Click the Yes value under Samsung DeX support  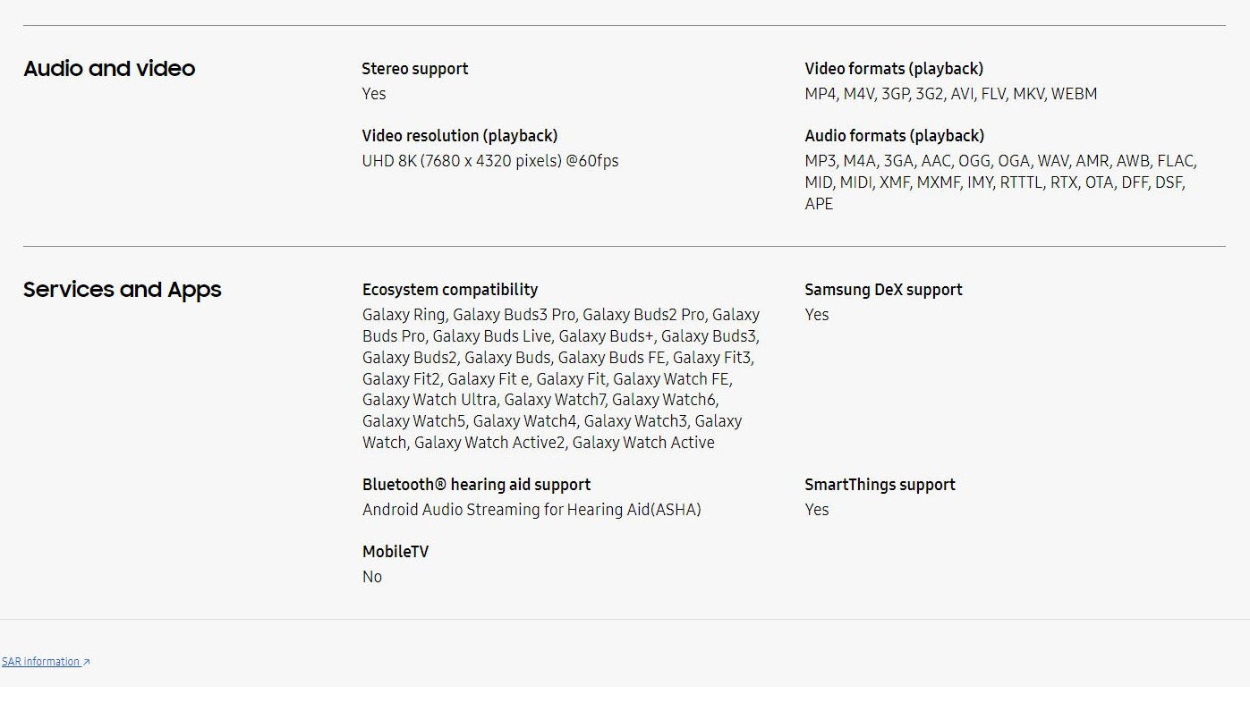pos(817,315)
